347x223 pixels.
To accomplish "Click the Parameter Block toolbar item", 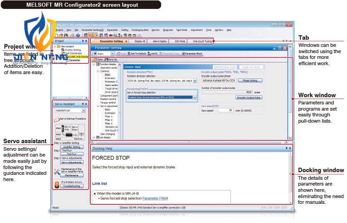I will [x=192, y=54].
